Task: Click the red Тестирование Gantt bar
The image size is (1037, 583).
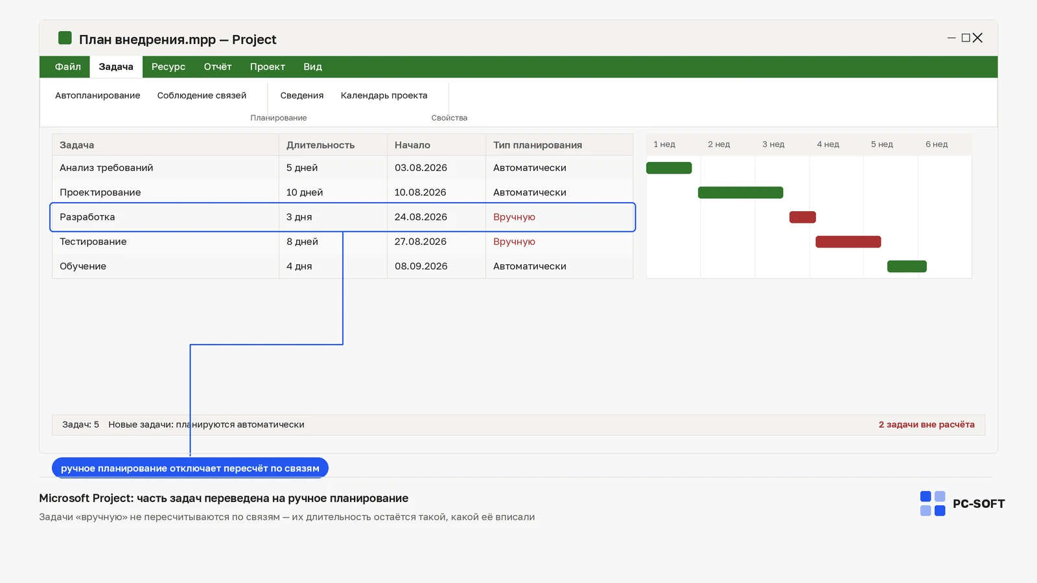Action: click(848, 242)
